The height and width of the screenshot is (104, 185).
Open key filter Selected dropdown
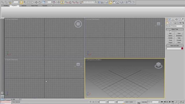(153, 102)
